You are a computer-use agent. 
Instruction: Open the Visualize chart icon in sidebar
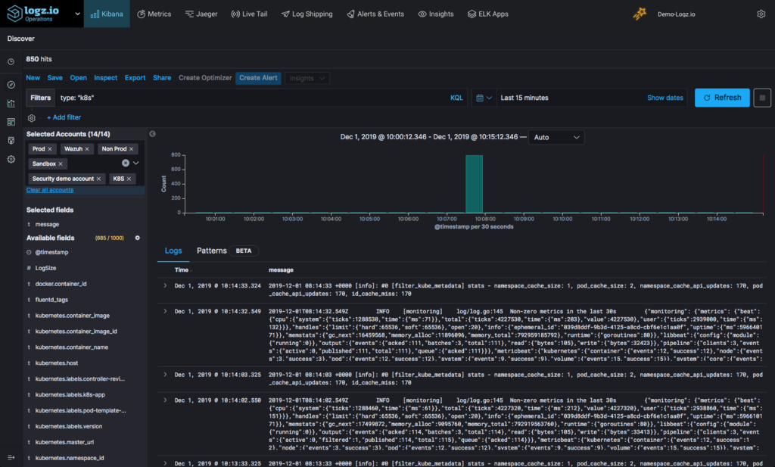[11, 103]
